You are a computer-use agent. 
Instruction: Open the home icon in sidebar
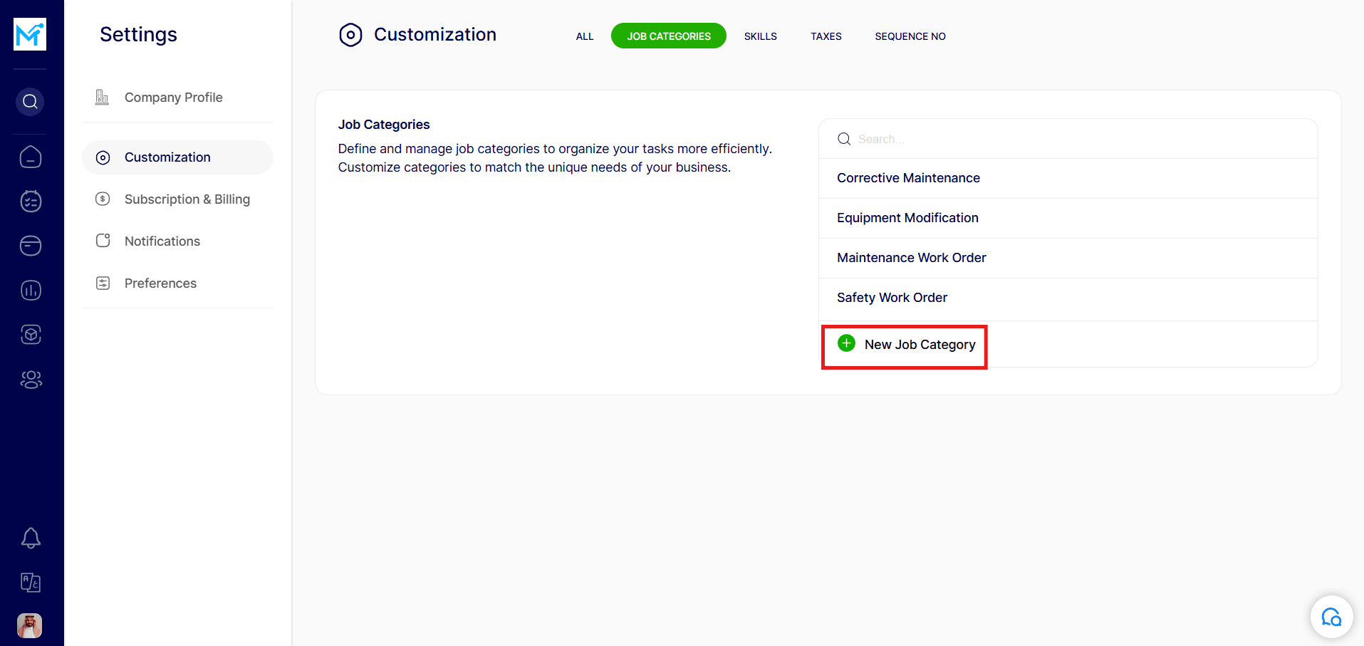[x=31, y=157]
